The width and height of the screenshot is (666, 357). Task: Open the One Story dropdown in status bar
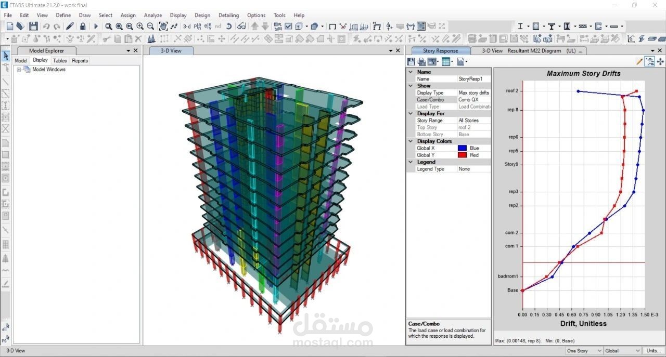[x=584, y=351]
